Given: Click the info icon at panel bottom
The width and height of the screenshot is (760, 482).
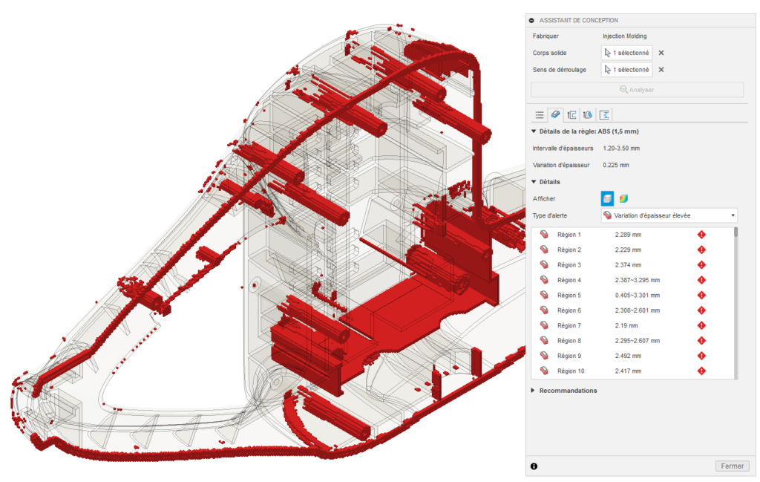Looking at the screenshot, I should (534, 466).
